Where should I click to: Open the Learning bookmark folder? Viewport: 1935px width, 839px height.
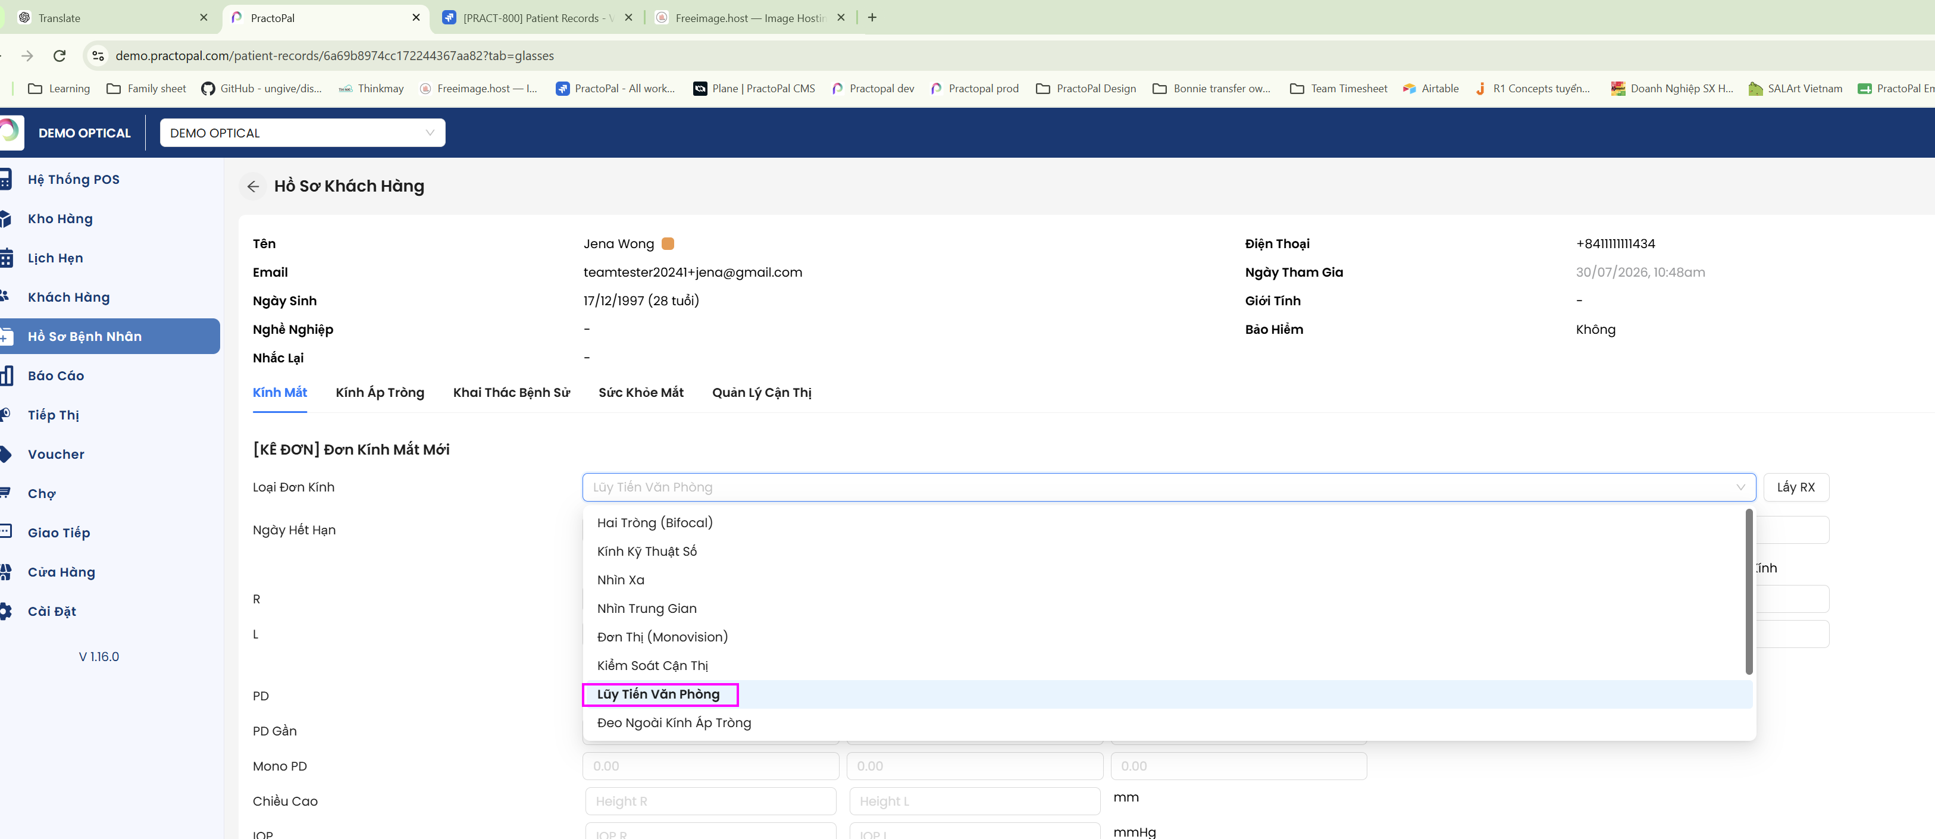click(58, 89)
